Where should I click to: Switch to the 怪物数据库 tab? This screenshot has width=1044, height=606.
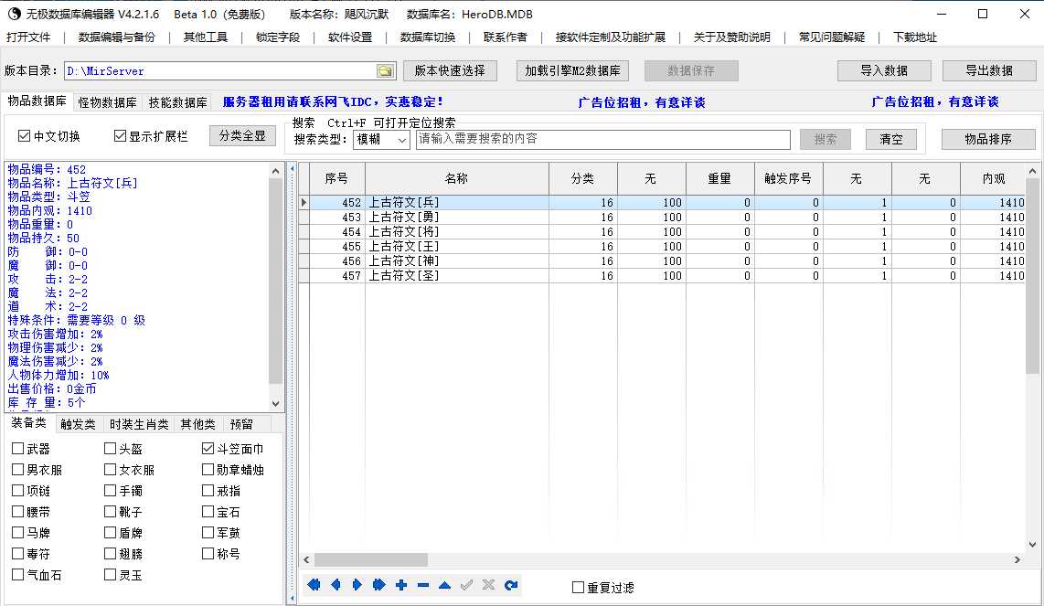[x=107, y=102]
